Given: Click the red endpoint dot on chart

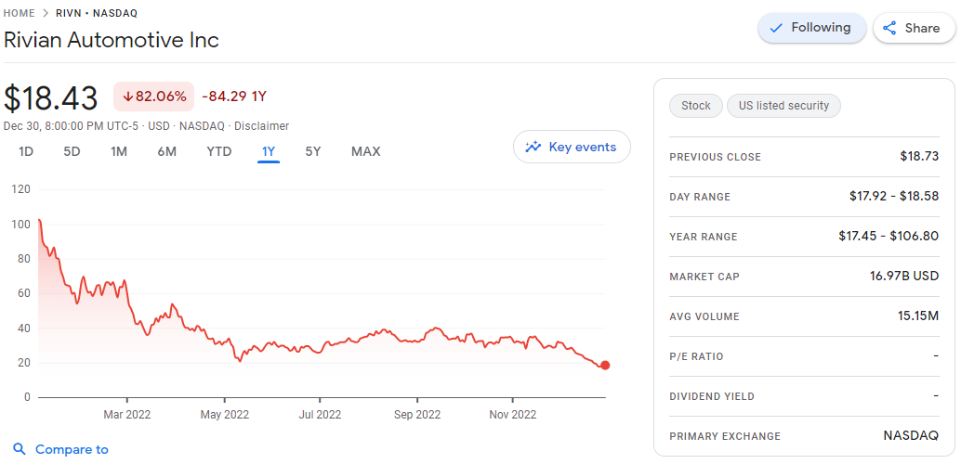Looking at the screenshot, I should (605, 365).
